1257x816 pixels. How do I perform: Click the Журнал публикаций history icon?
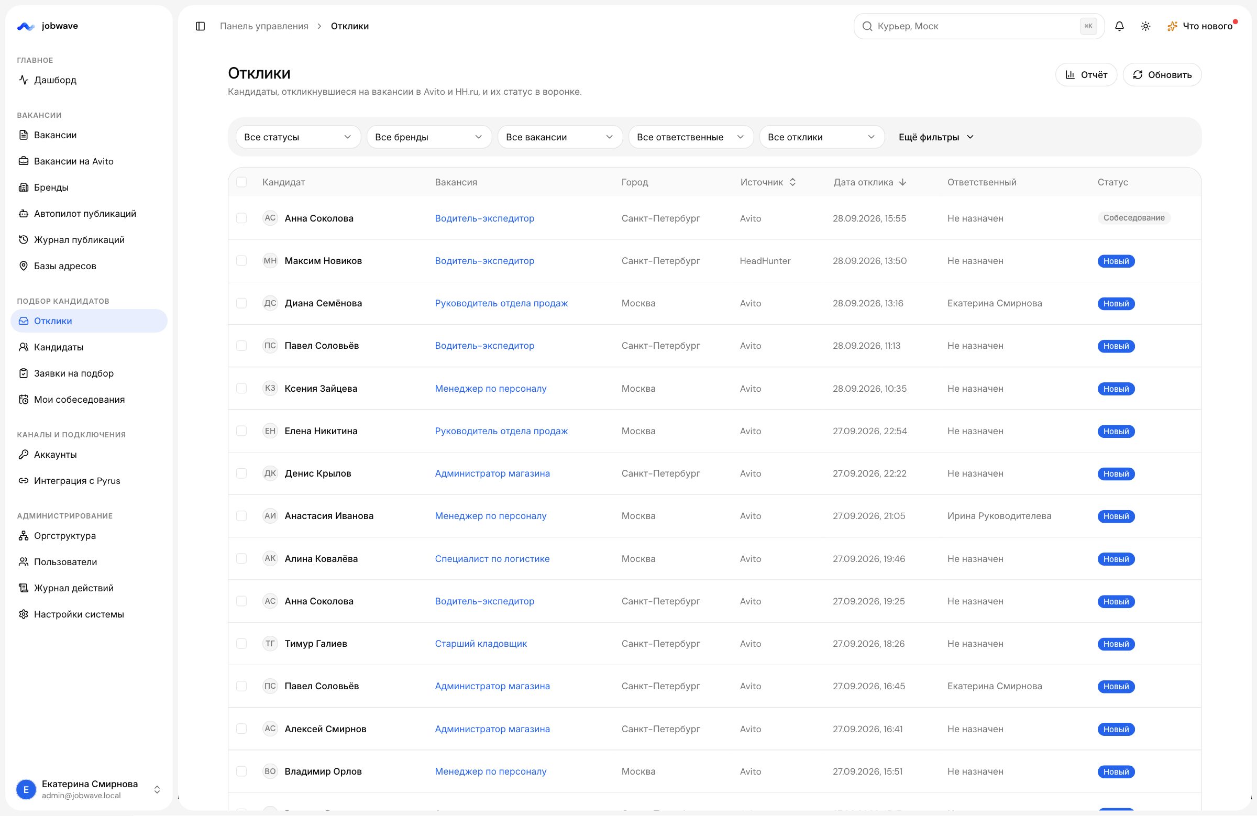pyautogui.click(x=23, y=239)
